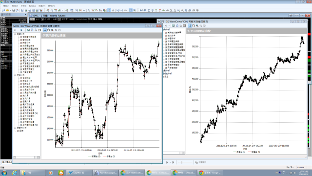The image size is (312, 176).
Task: Toggle the pointer mode button in main toolbar
Action: (109, 10)
